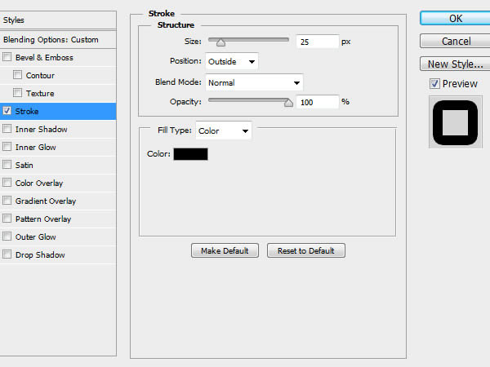Viewport: 490px width, 367px height.
Task: Click the Opacity value field showing 100
Action: pyautogui.click(x=318, y=103)
